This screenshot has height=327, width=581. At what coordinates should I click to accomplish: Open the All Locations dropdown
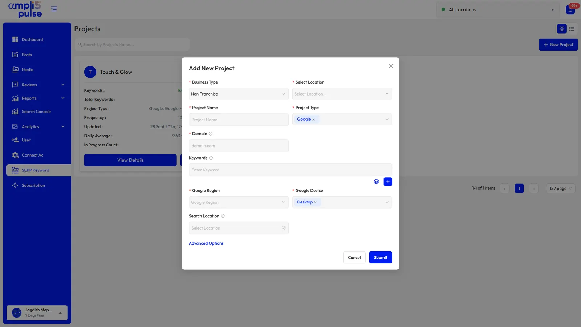click(498, 9)
